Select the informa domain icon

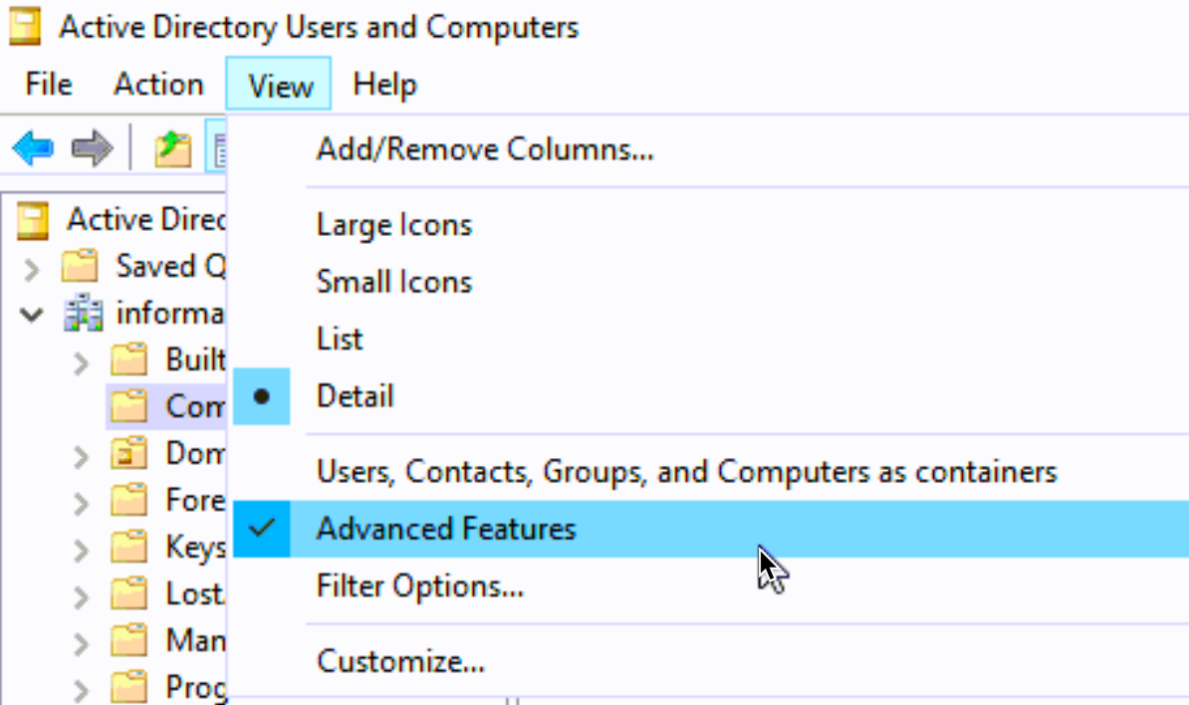tap(84, 313)
